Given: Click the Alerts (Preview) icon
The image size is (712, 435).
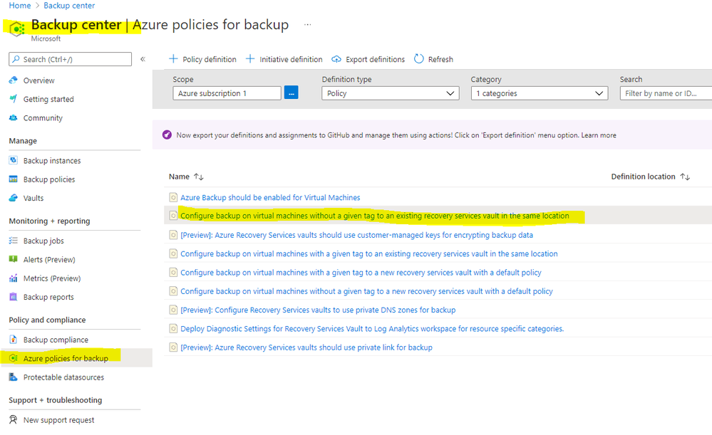Looking at the screenshot, I should [x=13, y=259].
